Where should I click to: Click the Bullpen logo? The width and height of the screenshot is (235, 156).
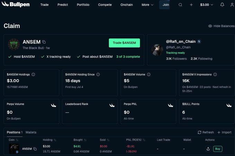click(16, 4)
